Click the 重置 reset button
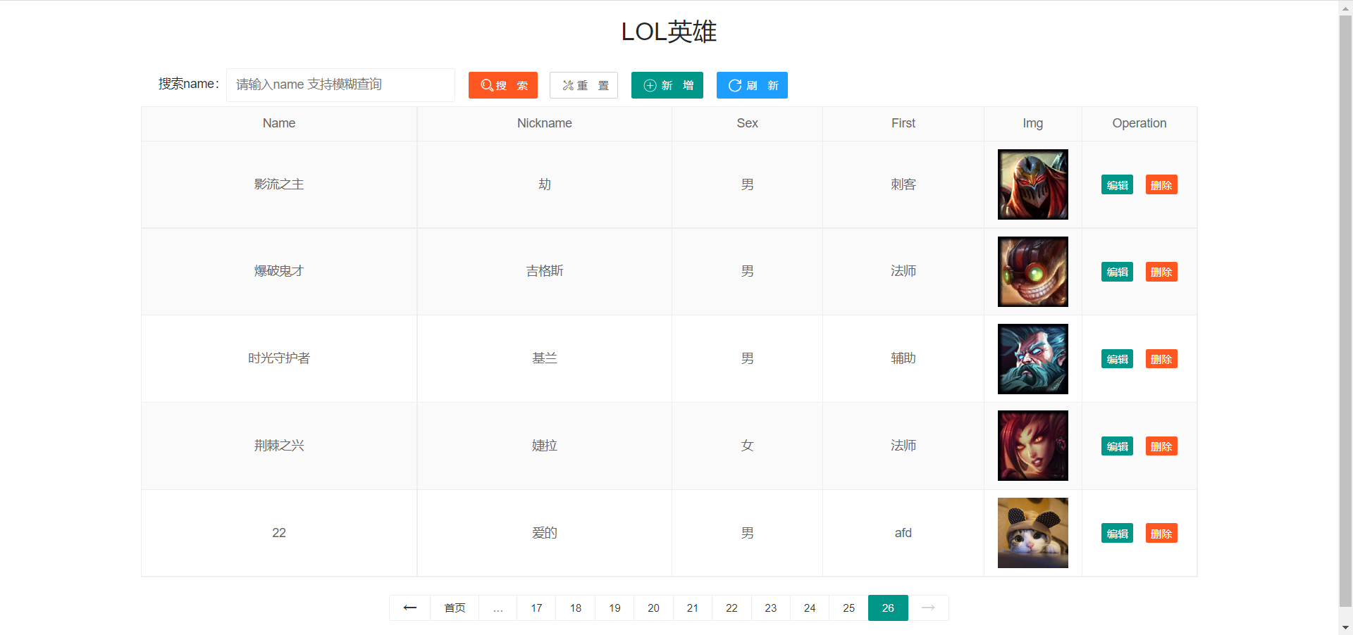 pyautogui.click(x=583, y=85)
